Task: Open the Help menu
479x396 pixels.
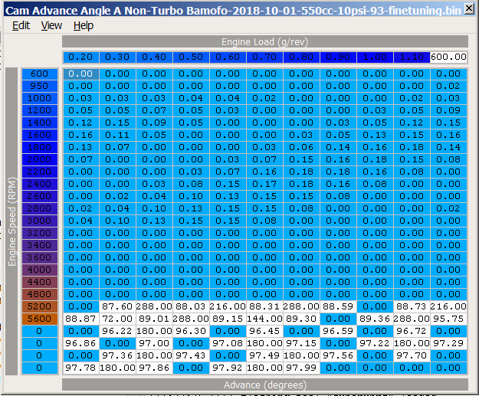Action: pyautogui.click(x=84, y=25)
